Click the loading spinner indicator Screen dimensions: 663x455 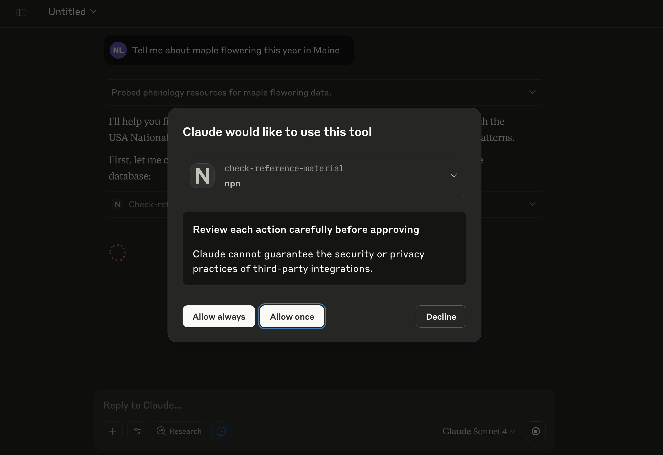point(117,253)
